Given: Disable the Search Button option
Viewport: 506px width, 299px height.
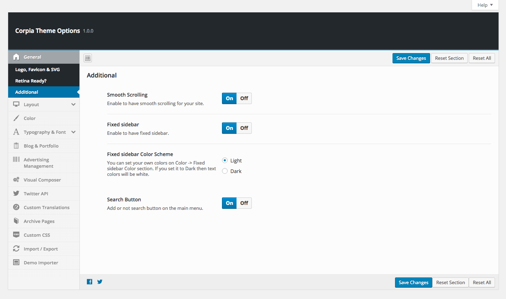Looking at the screenshot, I should pos(244,203).
